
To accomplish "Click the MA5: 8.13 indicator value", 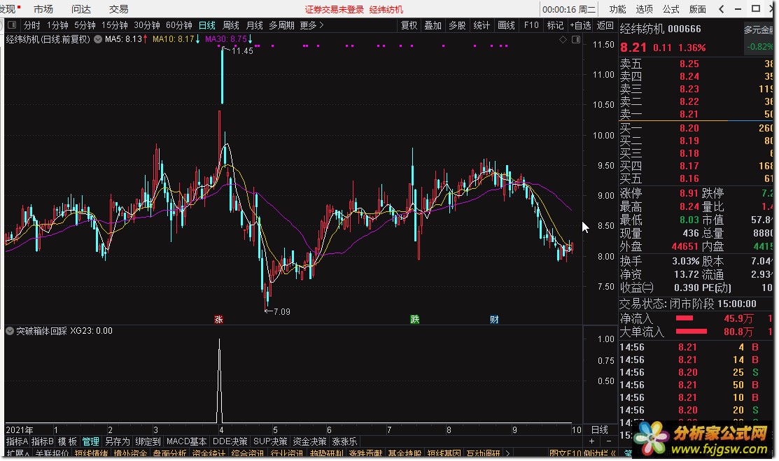I will pos(126,38).
